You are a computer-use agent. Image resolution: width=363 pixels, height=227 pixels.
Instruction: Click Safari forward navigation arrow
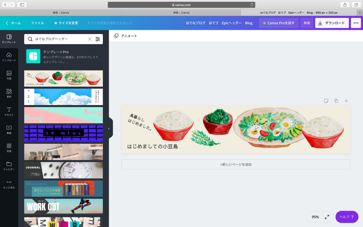(12, 5)
